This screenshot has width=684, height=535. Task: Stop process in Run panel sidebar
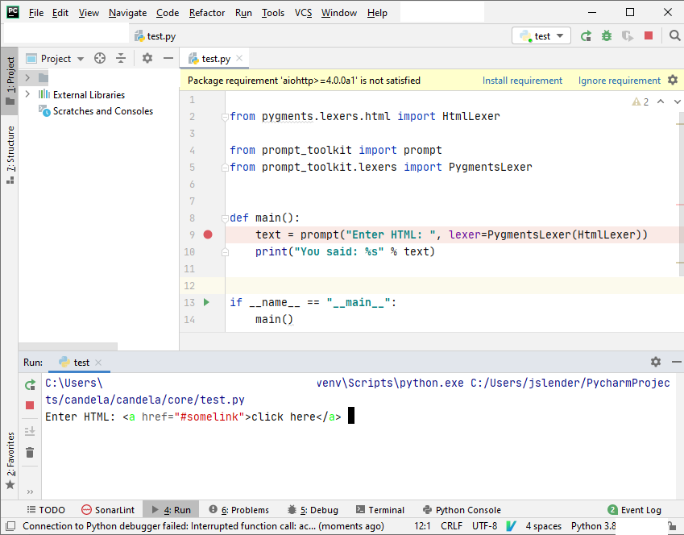pyautogui.click(x=30, y=405)
